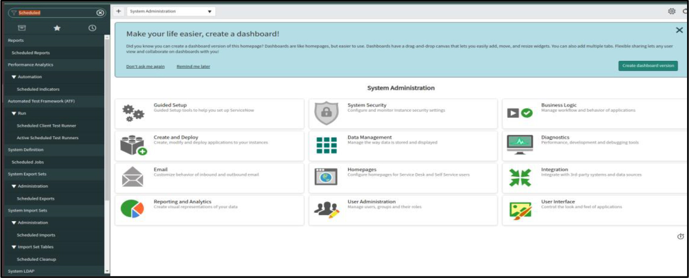Open the Create and Deploy title link
Screen dimensions: 689x278
pyautogui.click(x=176, y=137)
